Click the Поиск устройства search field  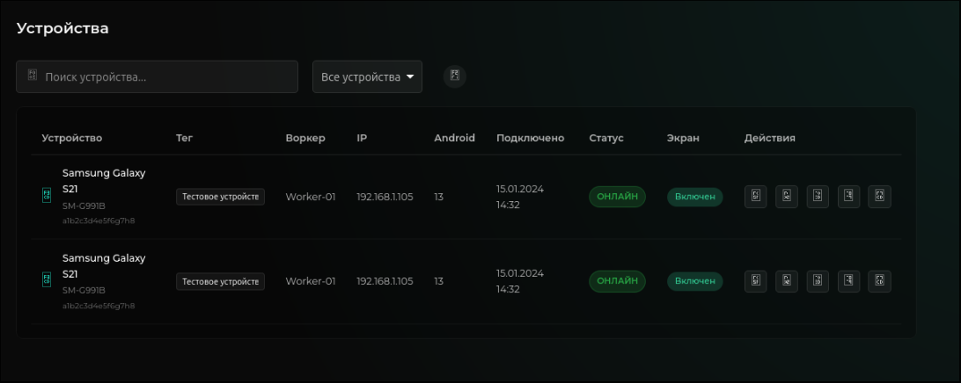coord(158,77)
